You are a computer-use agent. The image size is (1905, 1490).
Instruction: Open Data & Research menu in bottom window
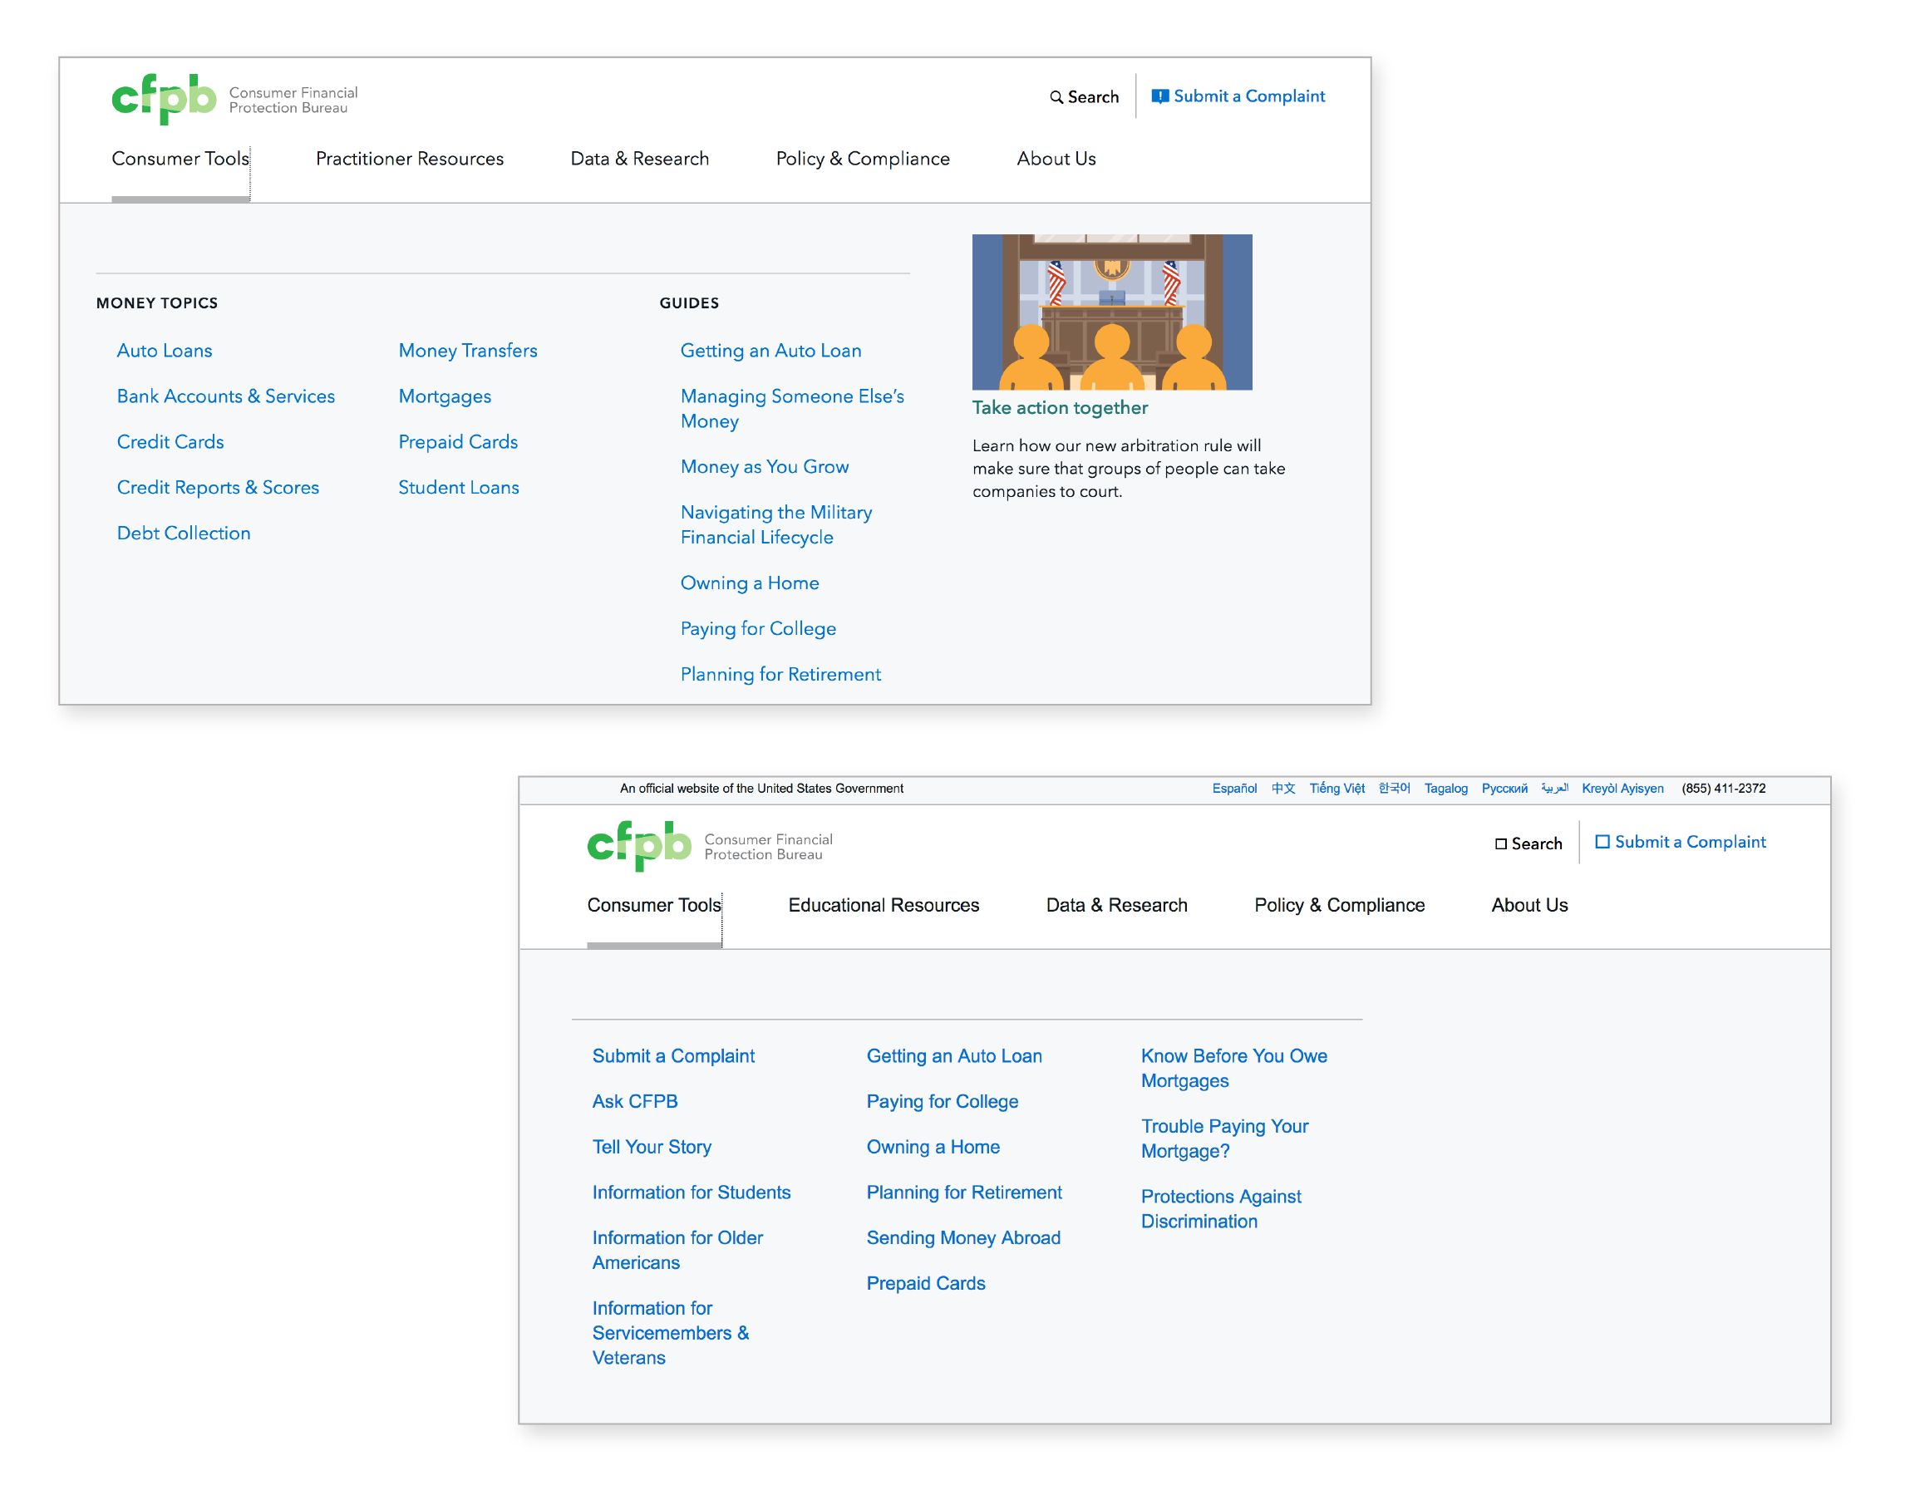[1116, 905]
